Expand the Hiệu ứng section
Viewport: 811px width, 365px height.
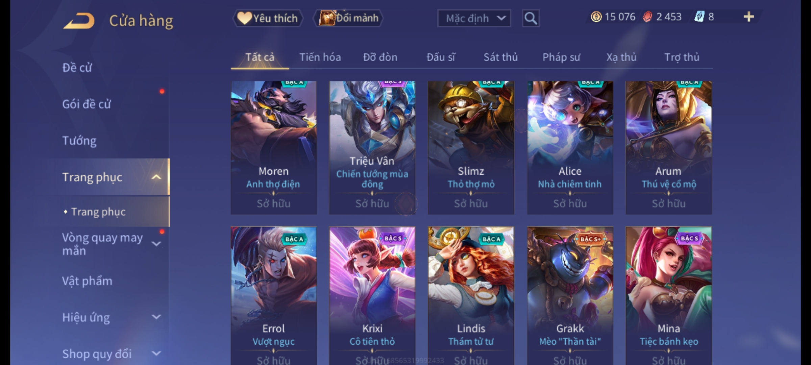pos(156,317)
